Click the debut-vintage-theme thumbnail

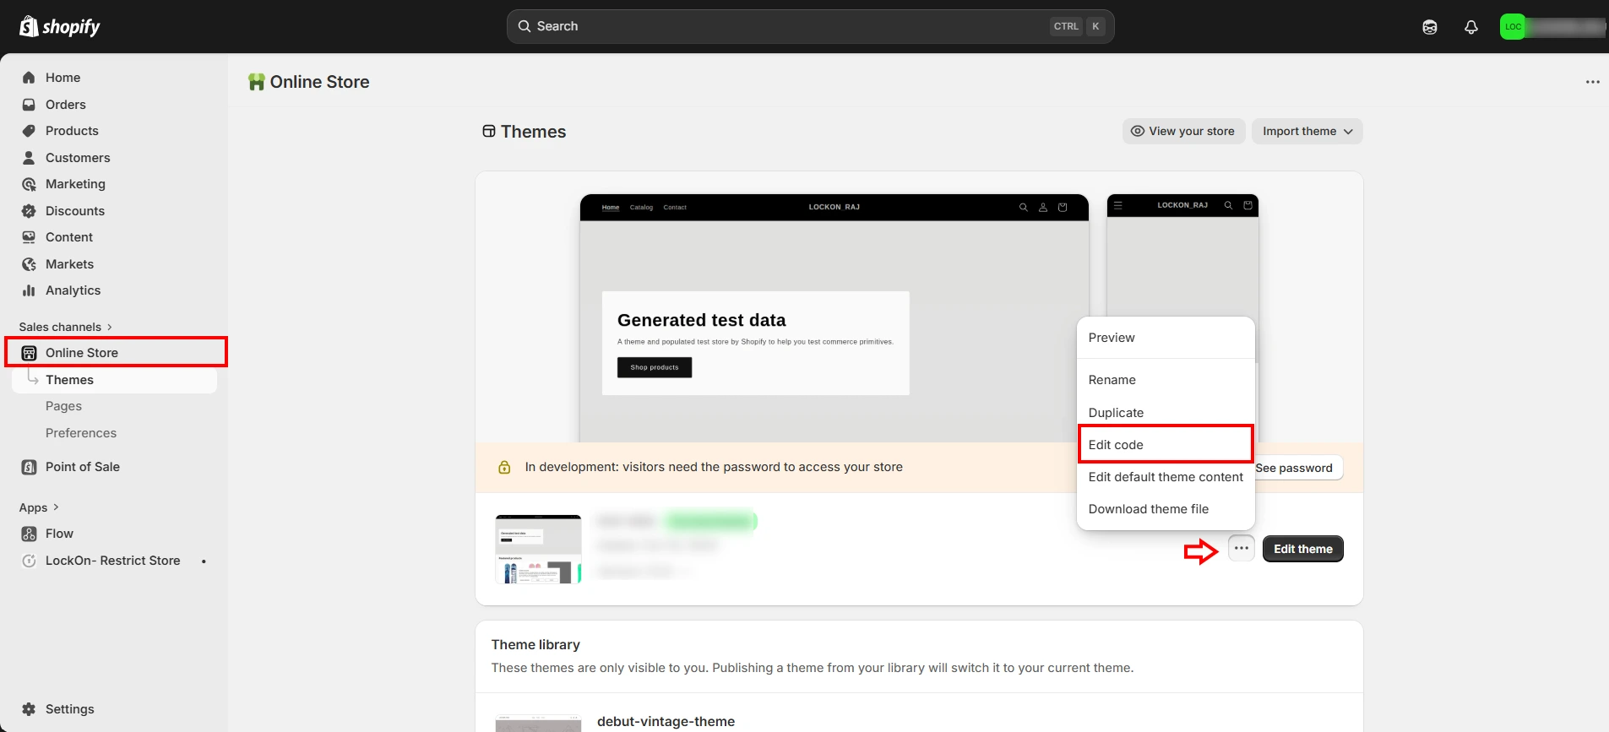(538, 723)
